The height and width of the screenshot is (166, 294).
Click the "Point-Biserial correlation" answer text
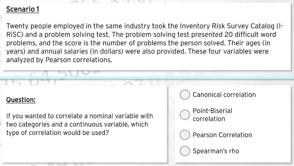pyautogui.click(x=212, y=115)
